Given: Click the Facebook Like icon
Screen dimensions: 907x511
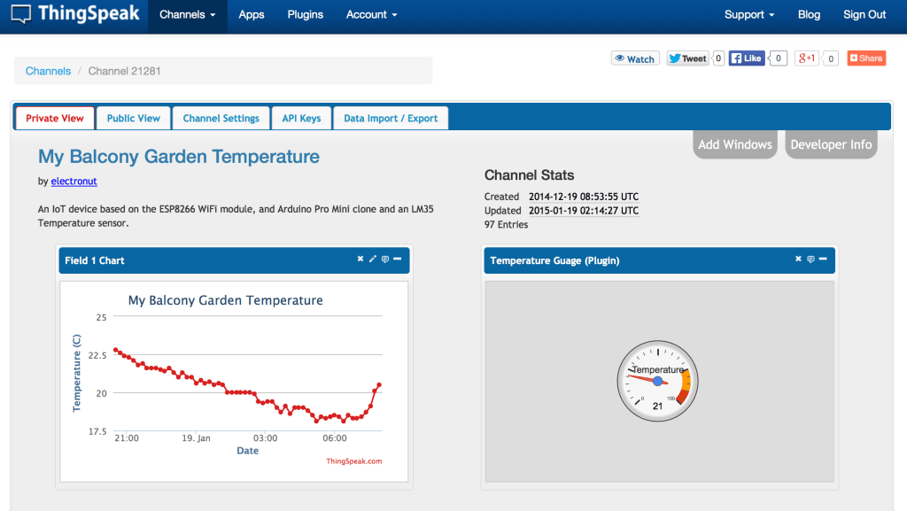Looking at the screenshot, I should 735,58.
